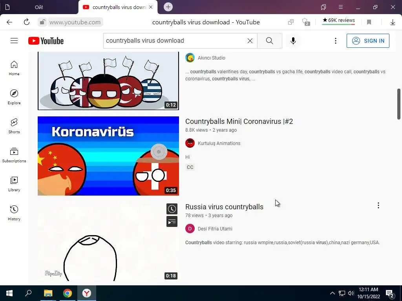Click the 8.8K views metadata text
This screenshot has width=402, height=301.
pos(197,130)
